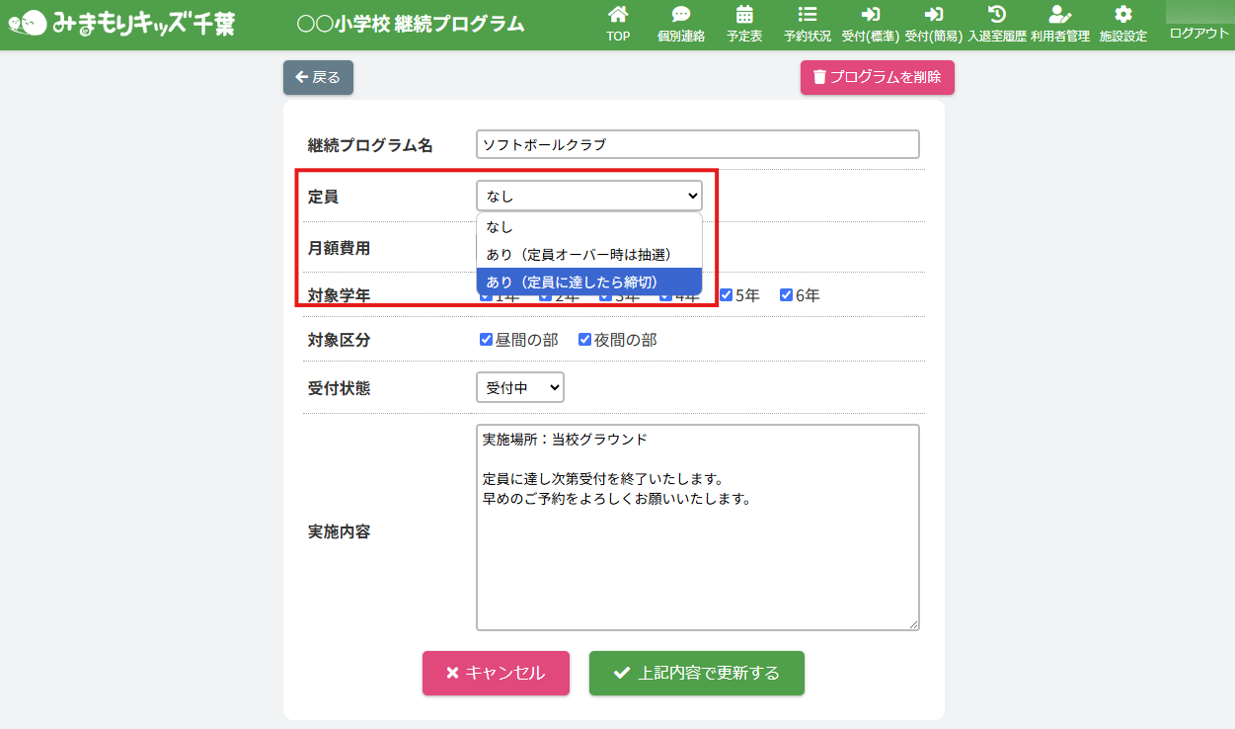Uncheck the 5年 grade checkbox
Image resolution: width=1235 pixels, height=729 pixels.
tap(726, 295)
